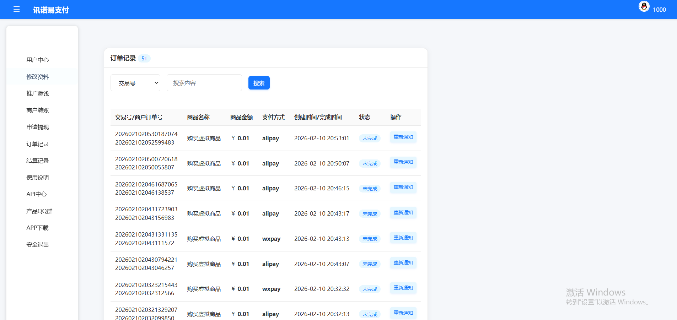This screenshot has height=320, width=677.
Task: Click 安全退出 to log out
Action: (38, 245)
